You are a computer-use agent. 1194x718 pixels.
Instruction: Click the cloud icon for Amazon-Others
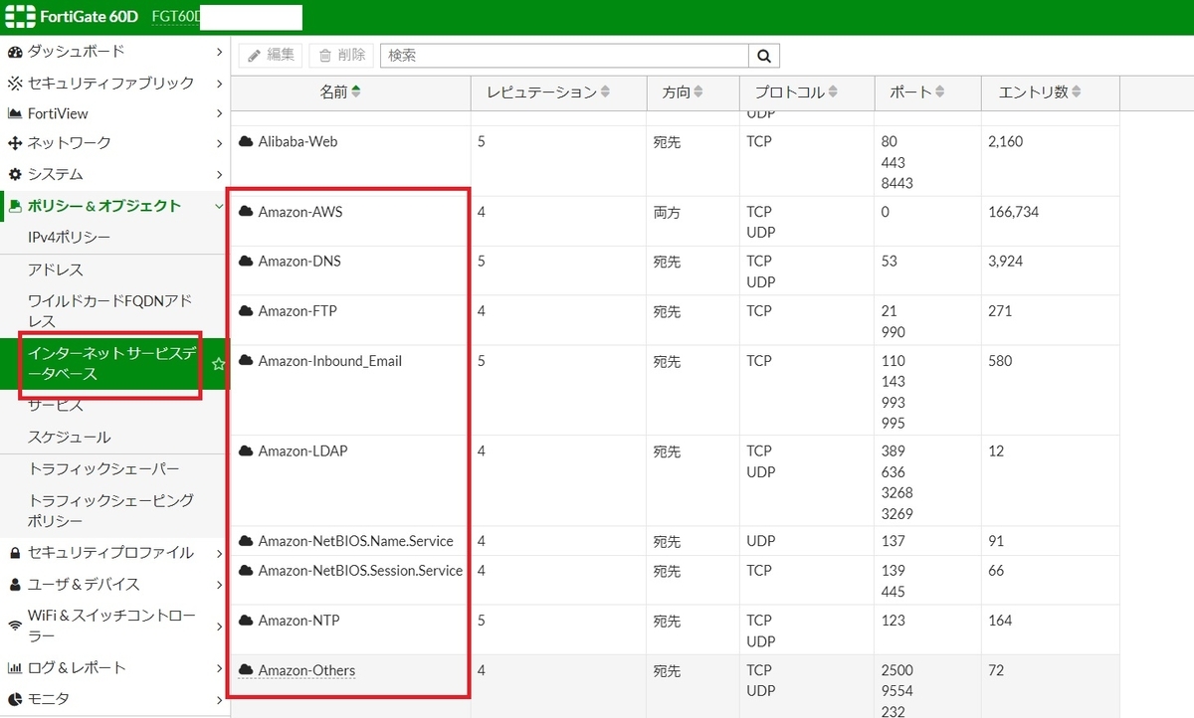[246, 670]
